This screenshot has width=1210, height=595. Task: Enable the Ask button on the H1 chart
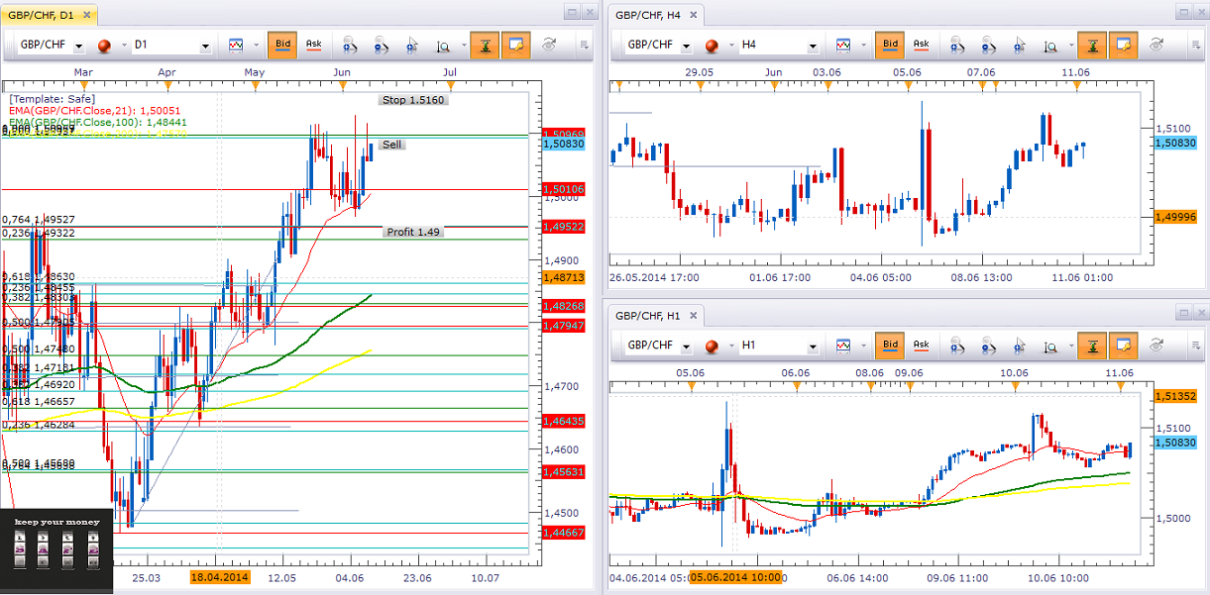922,346
